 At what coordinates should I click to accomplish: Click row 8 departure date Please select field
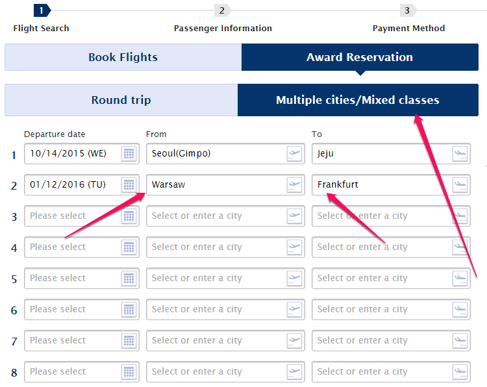[82, 372]
